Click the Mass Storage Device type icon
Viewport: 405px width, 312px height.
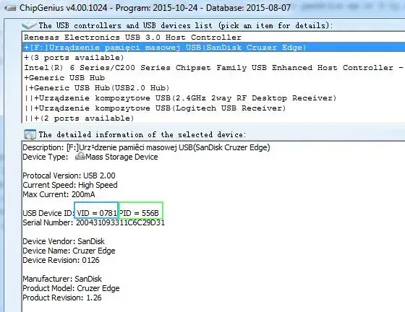[x=80, y=157]
